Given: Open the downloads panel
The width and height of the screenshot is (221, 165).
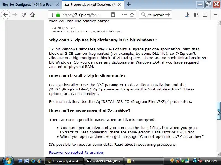Looking at the screenshot, I should point(187,15).
